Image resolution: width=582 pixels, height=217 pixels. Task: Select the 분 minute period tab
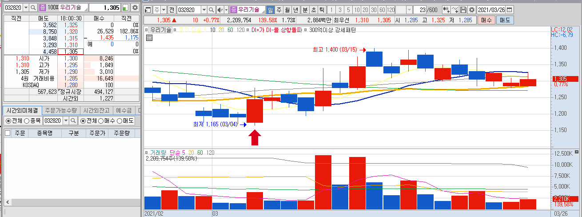(305, 10)
